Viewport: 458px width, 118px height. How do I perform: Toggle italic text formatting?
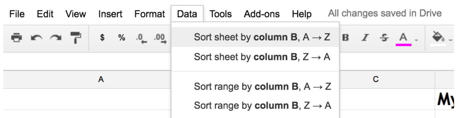(364, 38)
